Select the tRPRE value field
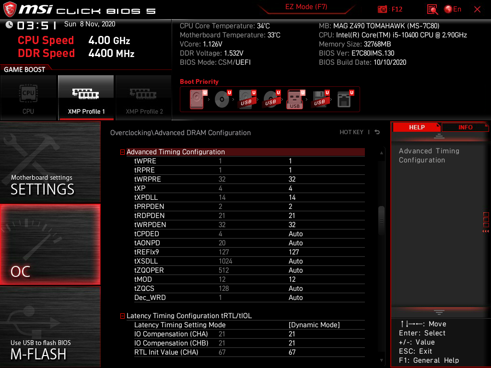 point(290,170)
